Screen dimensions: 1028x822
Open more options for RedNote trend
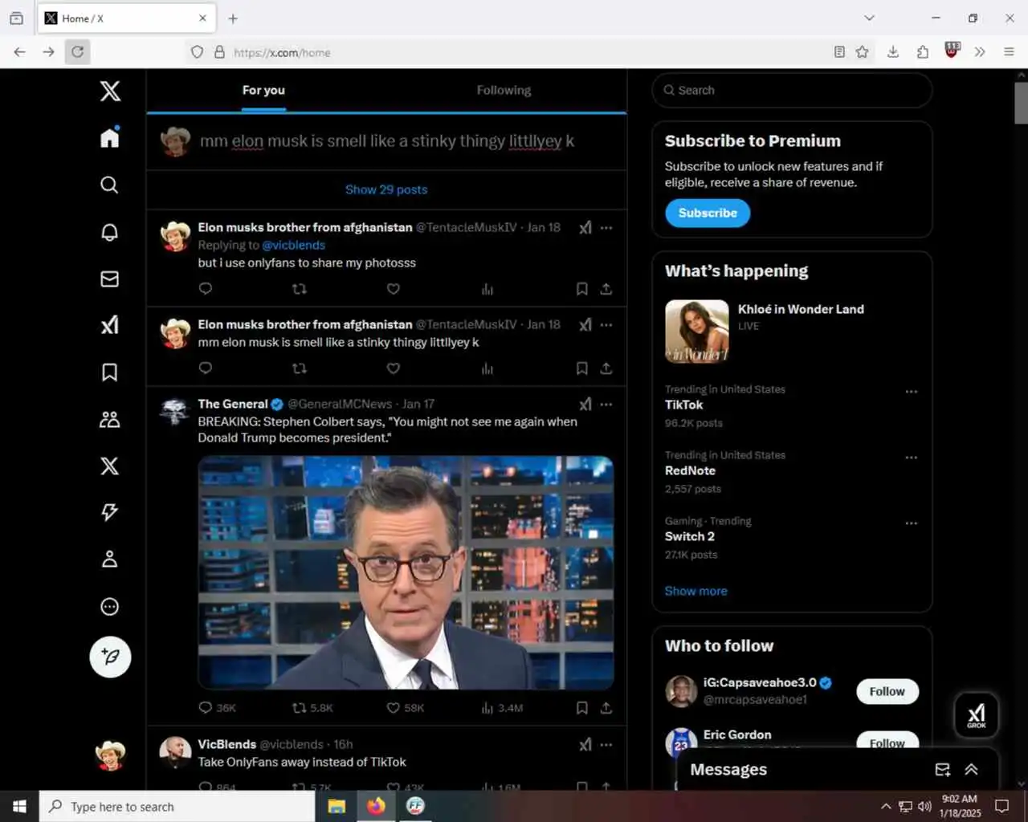[x=912, y=458]
